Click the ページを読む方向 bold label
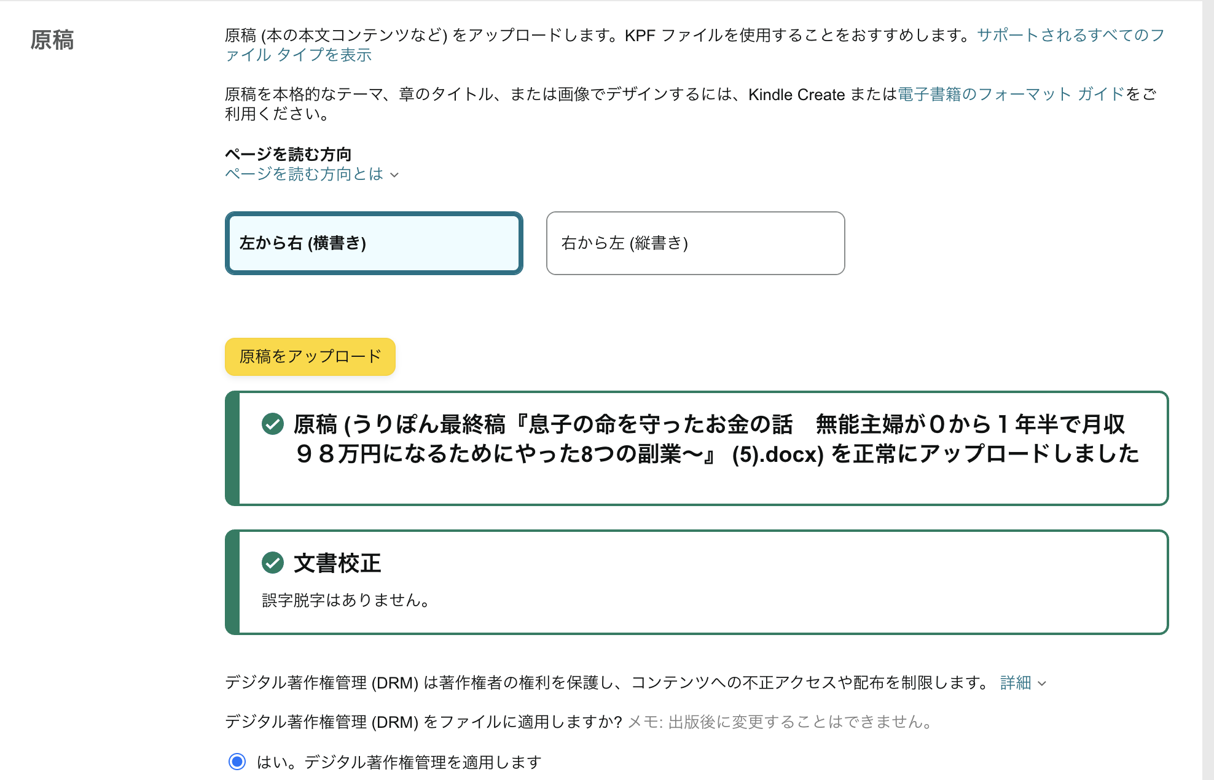Screen dimensions: 1214x780 point(288,154)
